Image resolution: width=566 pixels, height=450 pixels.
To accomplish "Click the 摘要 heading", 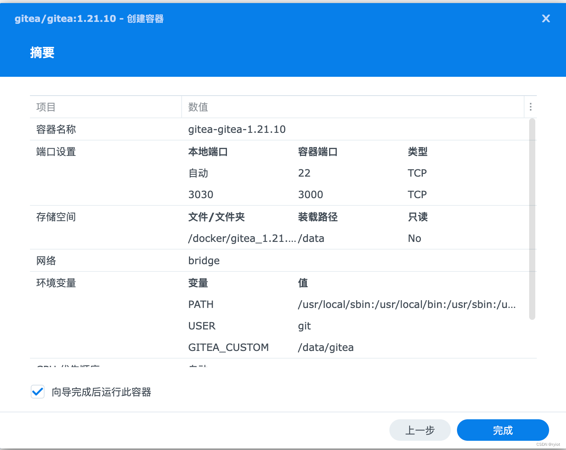I will [x=42, y=52].
